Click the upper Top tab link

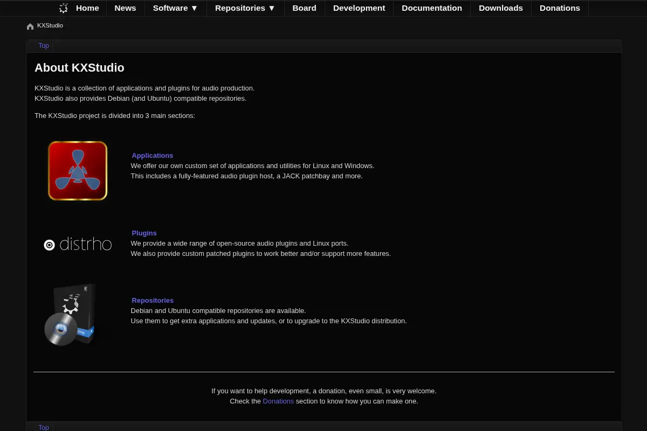coord(44,46)
